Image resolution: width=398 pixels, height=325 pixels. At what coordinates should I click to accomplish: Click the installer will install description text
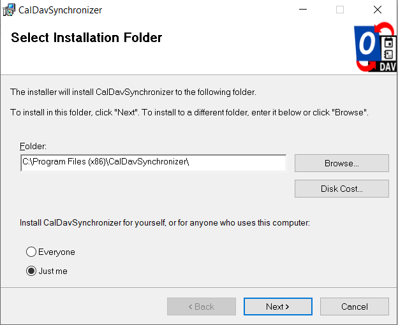[x=133, y=92]
